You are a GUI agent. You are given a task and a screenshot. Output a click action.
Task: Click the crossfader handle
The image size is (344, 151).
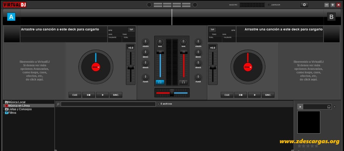[x=172, y=93]
